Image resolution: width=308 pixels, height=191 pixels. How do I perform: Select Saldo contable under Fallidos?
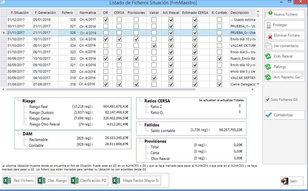click(x=163, y=131)
